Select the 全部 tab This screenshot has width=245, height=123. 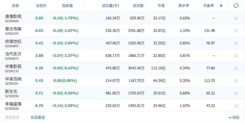pos(15,6)
